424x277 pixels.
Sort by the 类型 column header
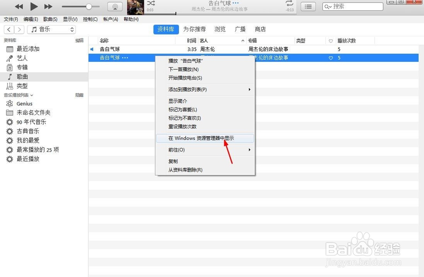[310, 41]
